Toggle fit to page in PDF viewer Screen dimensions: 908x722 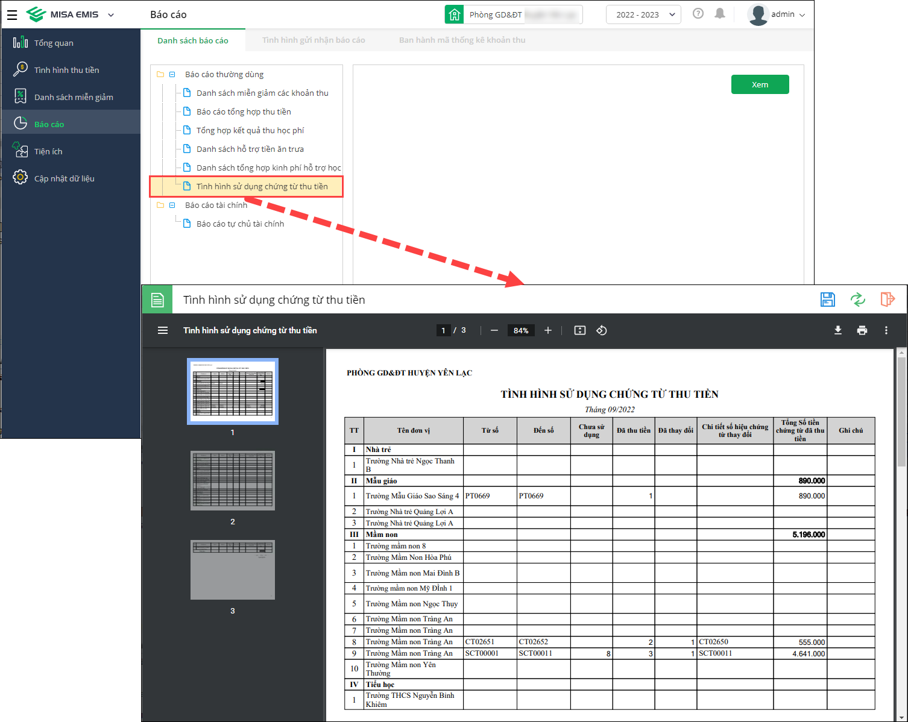pyautogui.click(x=579, y=330)
